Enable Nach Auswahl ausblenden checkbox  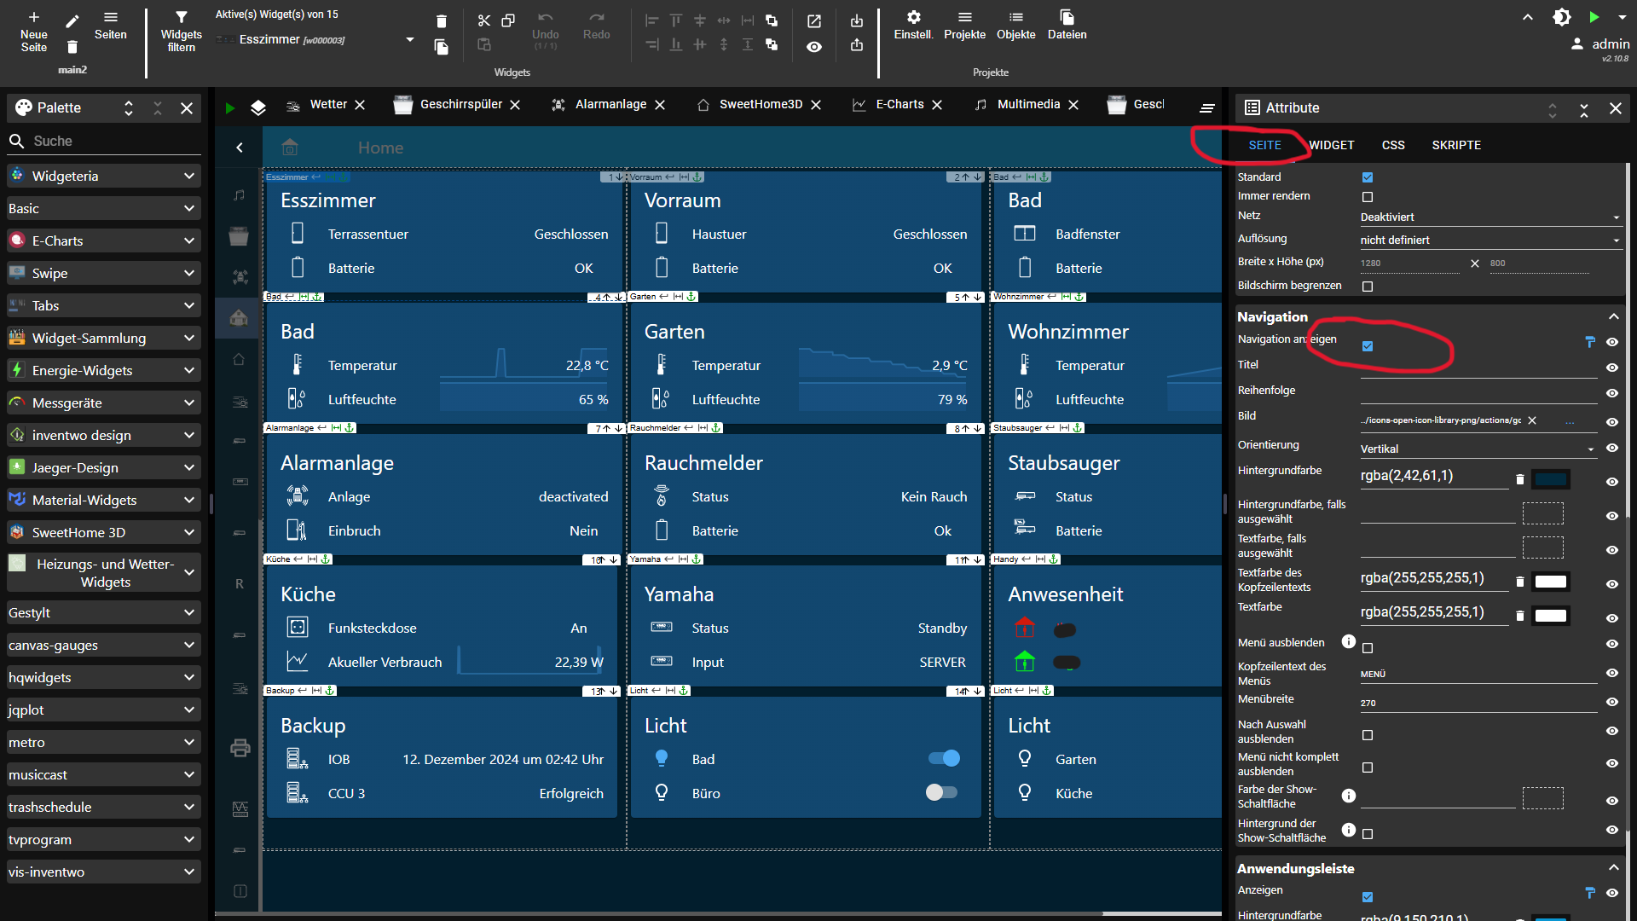1368,735
